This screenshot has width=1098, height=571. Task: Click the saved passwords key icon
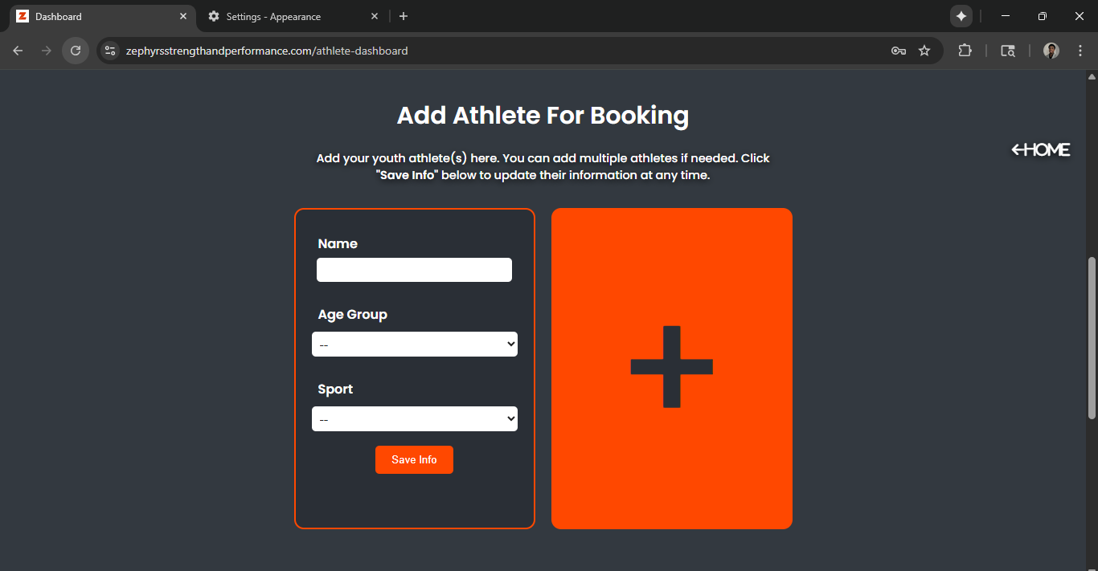pos(898,50)
